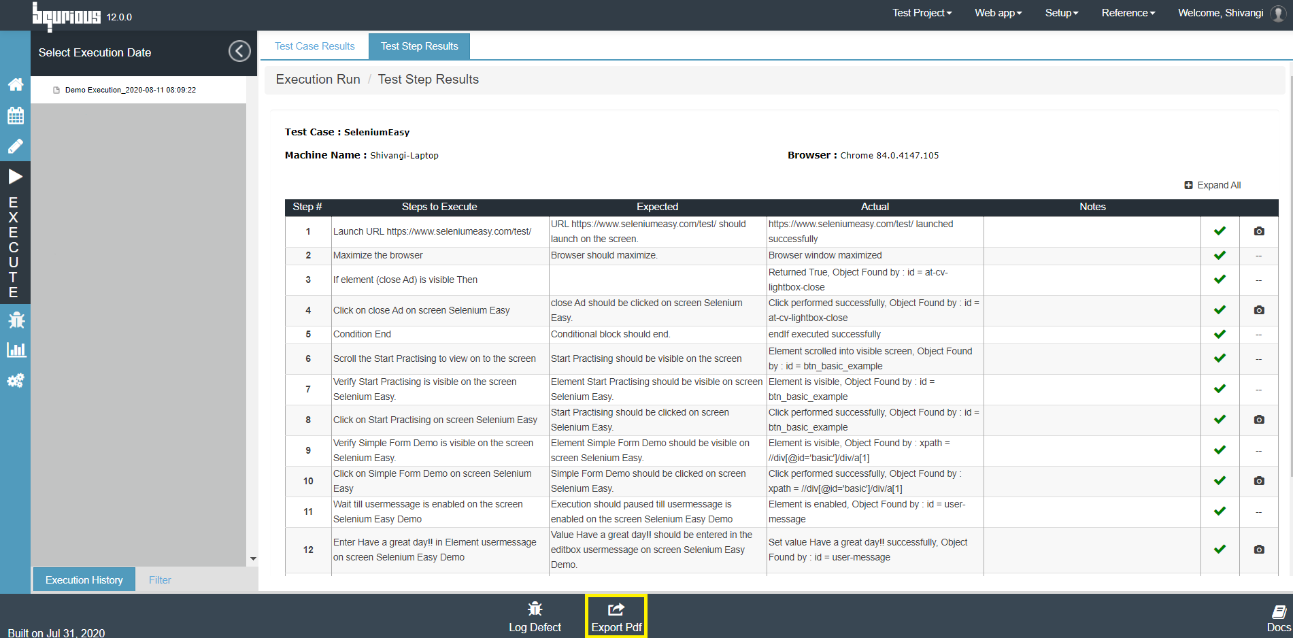Image resolution: width=1293 pixels, height=638 pixels.
Task: Click the Actual column header
Action: pos(875,207)
